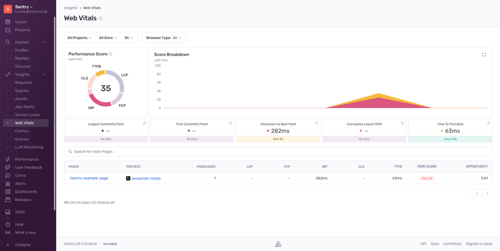The width and height of the screenshot is (500, 251).
Task: Open Releases from its sidebar icon
Action: pyautogui.click(x=7, y=199)
